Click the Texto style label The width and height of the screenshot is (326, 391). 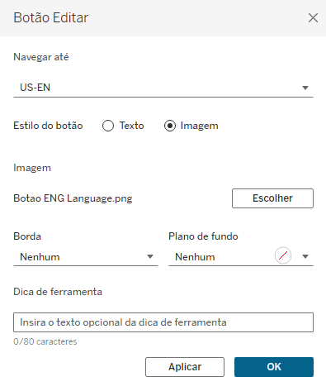pos(131,126)
